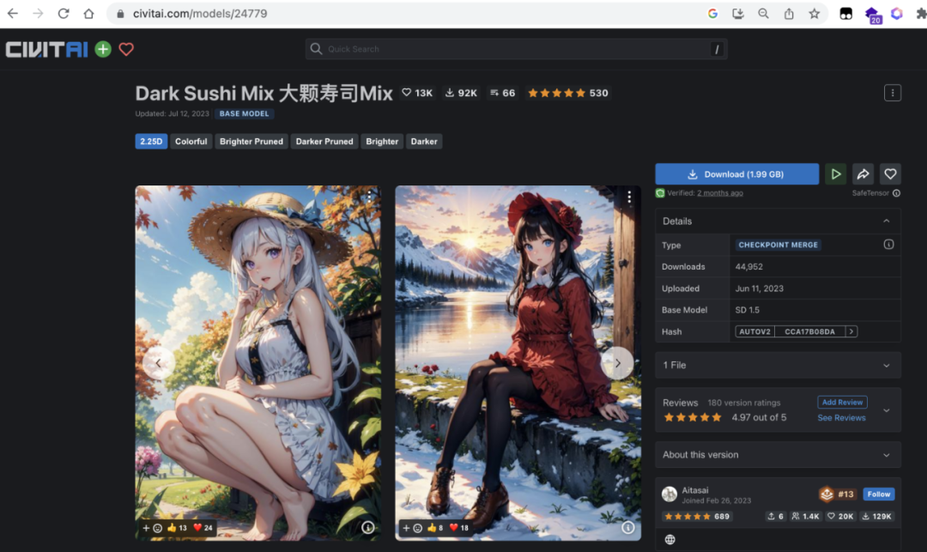This screenshot has height=552, width=927.
Task: Toggle the like heart beside Download button
Action: (890, 173)
